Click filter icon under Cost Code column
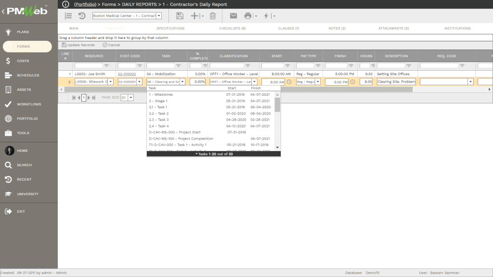This screenshot has height=277, width=493. pos(140,65)
